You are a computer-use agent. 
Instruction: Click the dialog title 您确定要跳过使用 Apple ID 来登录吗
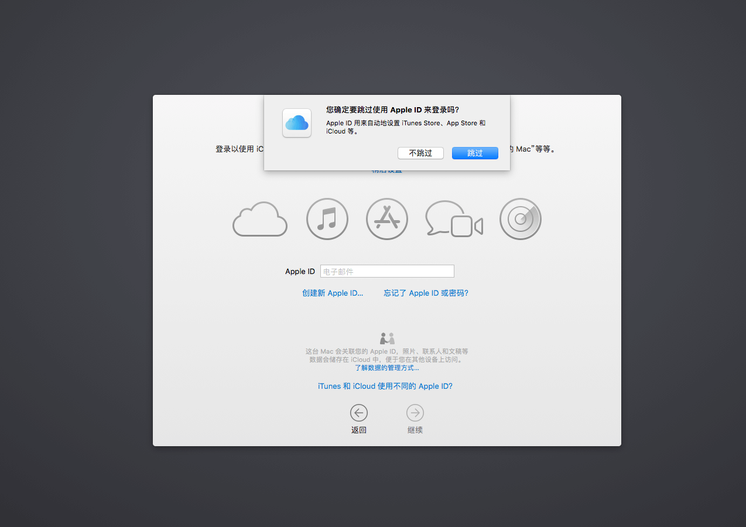tap(392, 109)
